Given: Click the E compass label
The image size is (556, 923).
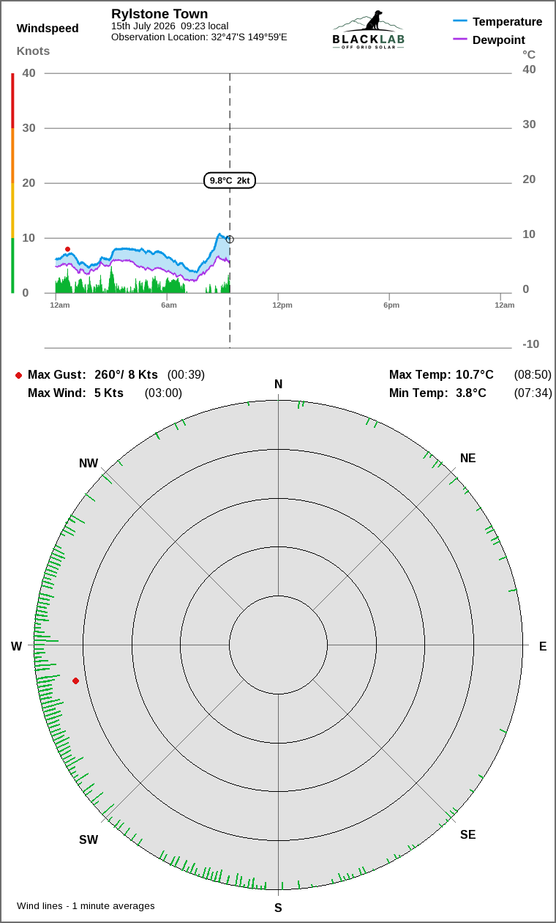Looking at the screenshot, I should pyautogui.click(x=543, y=646).
